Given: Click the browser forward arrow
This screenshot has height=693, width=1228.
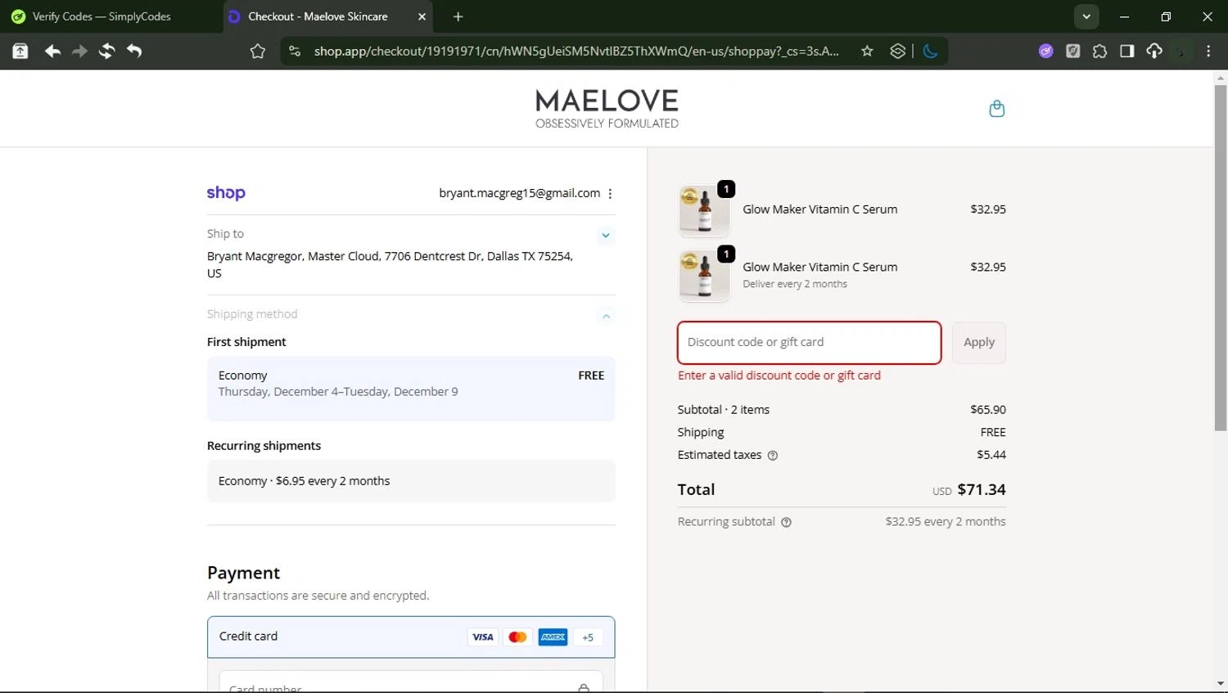Looking at the screenshot, I should point(79,52).
